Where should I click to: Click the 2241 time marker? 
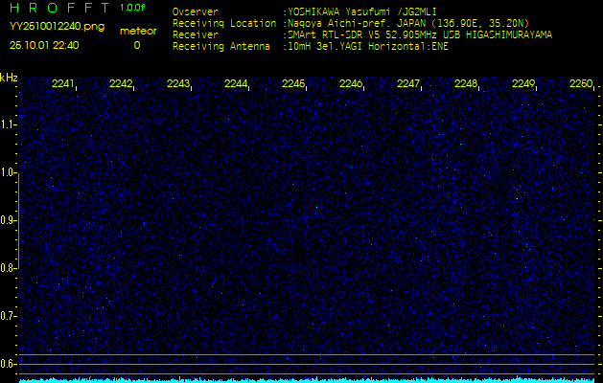click(x=63, y=84)
